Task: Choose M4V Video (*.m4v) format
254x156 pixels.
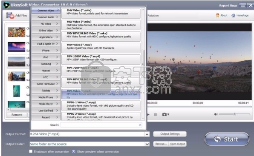Action: click(x=101, y=14)
